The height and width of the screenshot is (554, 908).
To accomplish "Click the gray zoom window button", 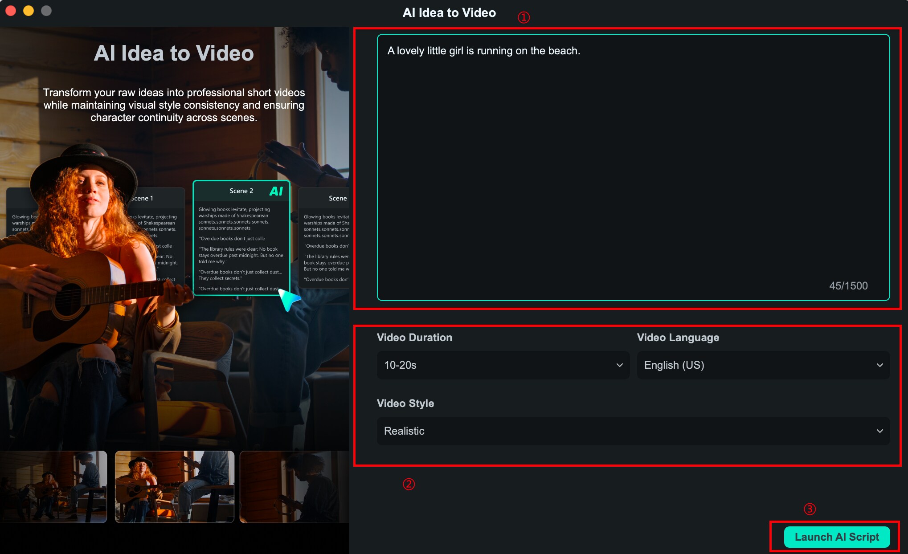I will tap(46, 11).
